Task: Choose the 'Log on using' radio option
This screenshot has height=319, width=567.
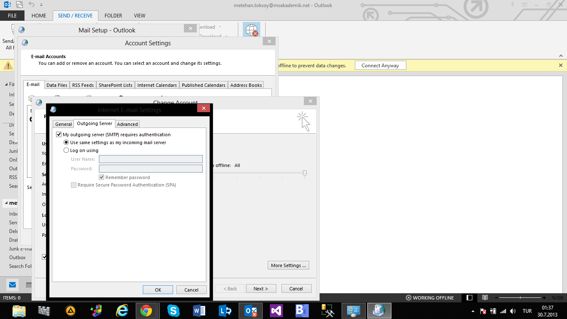Action: point(66,150)
